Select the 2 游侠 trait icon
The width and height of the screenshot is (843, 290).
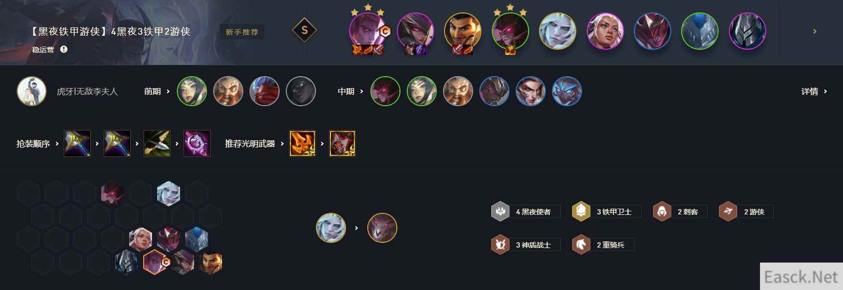click(728, 211)
